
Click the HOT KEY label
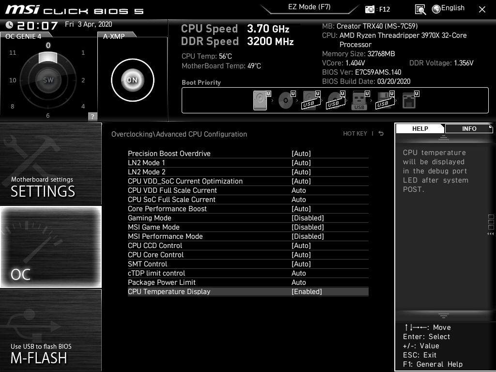(x=355, y=134)
